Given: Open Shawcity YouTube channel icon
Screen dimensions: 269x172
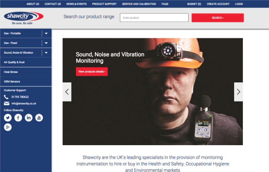Looking at the screenshot, I should coord(39,118).
